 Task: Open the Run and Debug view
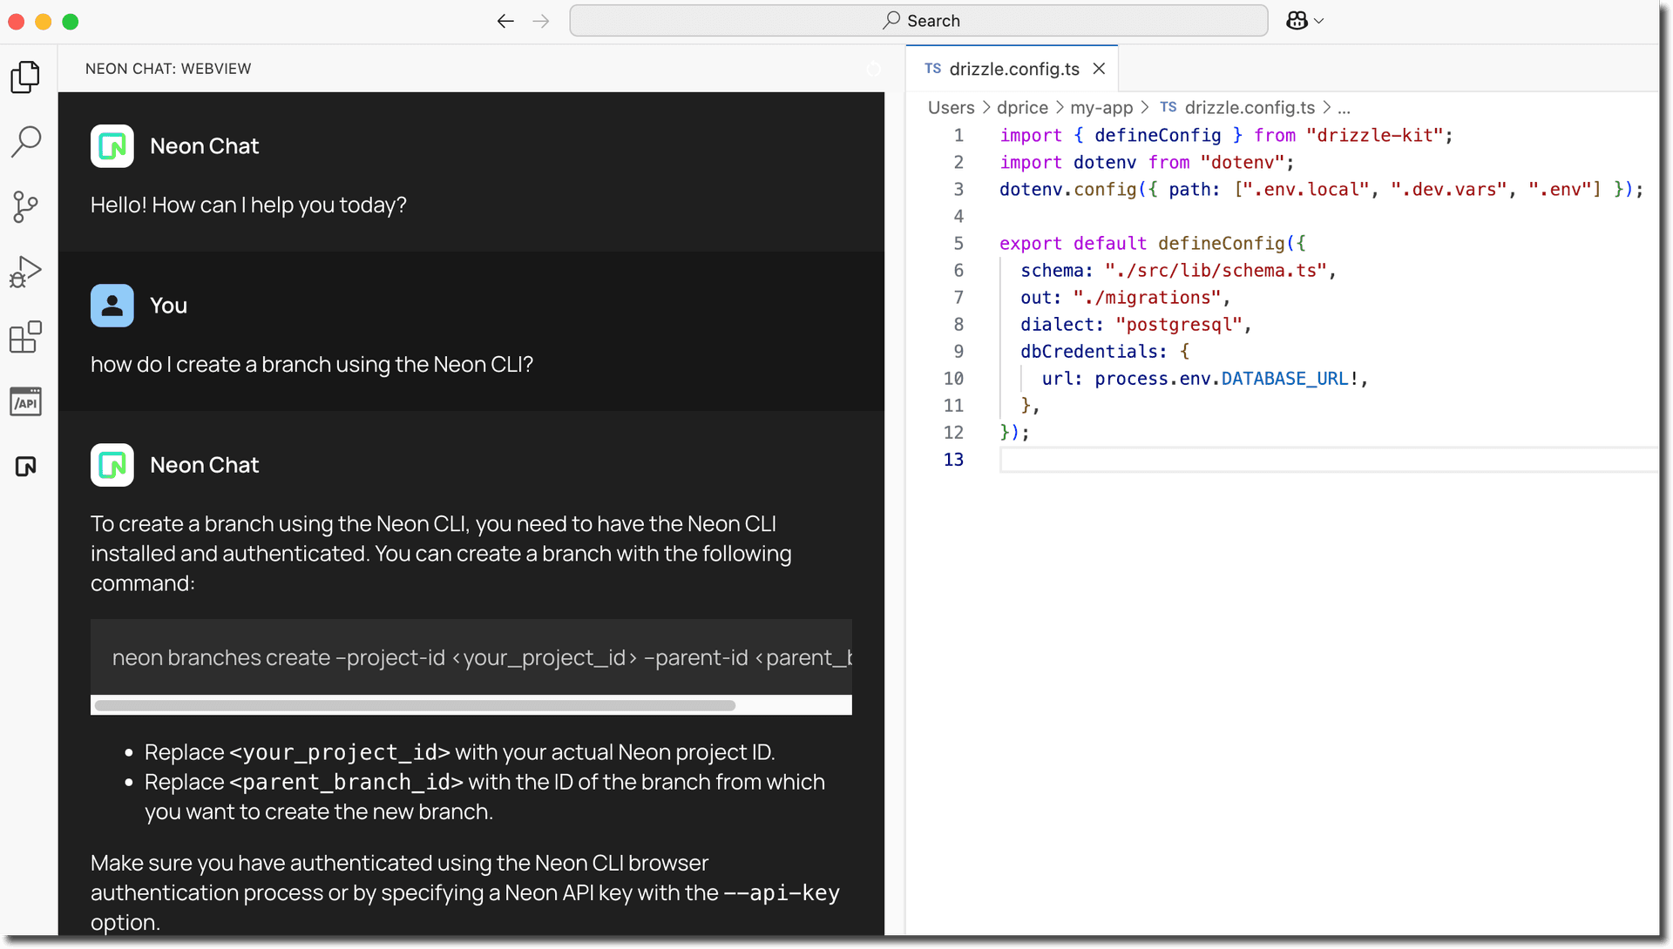[25, 271]
